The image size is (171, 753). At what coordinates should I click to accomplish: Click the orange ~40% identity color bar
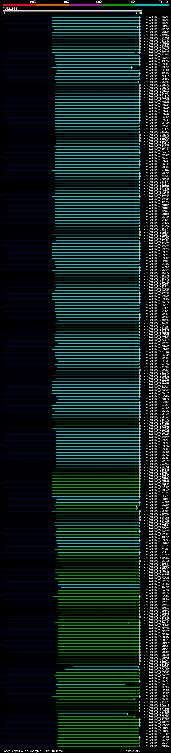pos(52,5)
